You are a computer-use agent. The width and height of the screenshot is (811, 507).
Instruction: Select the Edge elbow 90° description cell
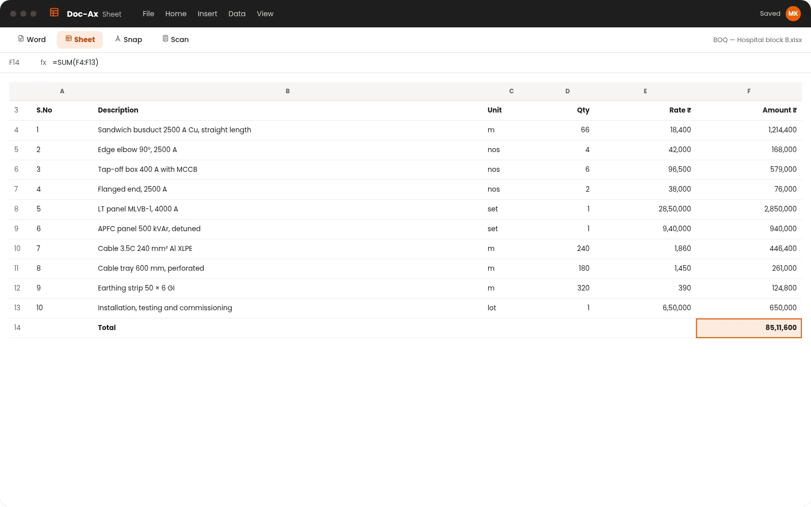287,150
